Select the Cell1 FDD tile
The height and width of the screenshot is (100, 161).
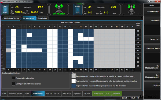point(5,10)
